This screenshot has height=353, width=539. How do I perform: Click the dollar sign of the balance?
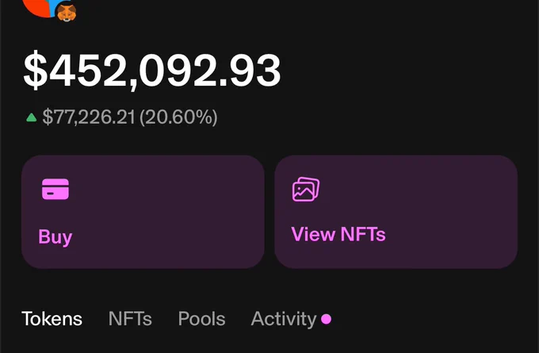[35, 71]
